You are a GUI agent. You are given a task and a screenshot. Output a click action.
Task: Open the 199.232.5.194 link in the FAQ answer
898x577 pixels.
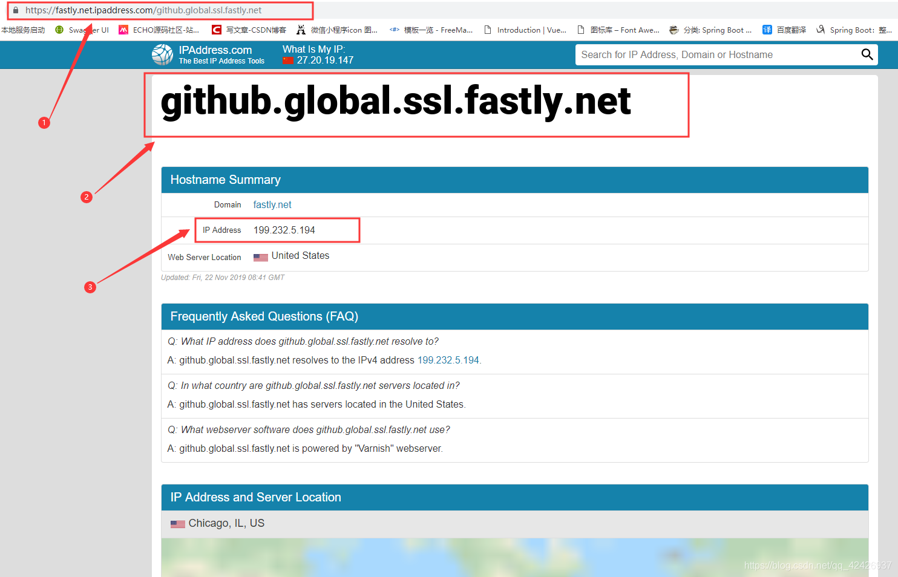point(448,360)
